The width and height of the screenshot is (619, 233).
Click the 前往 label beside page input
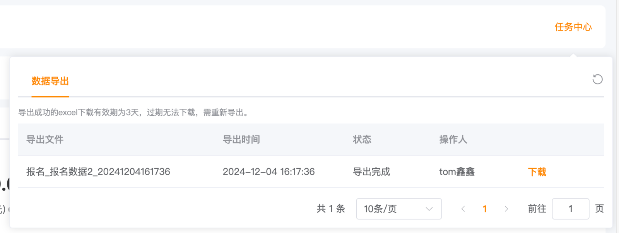click(537, 209)
